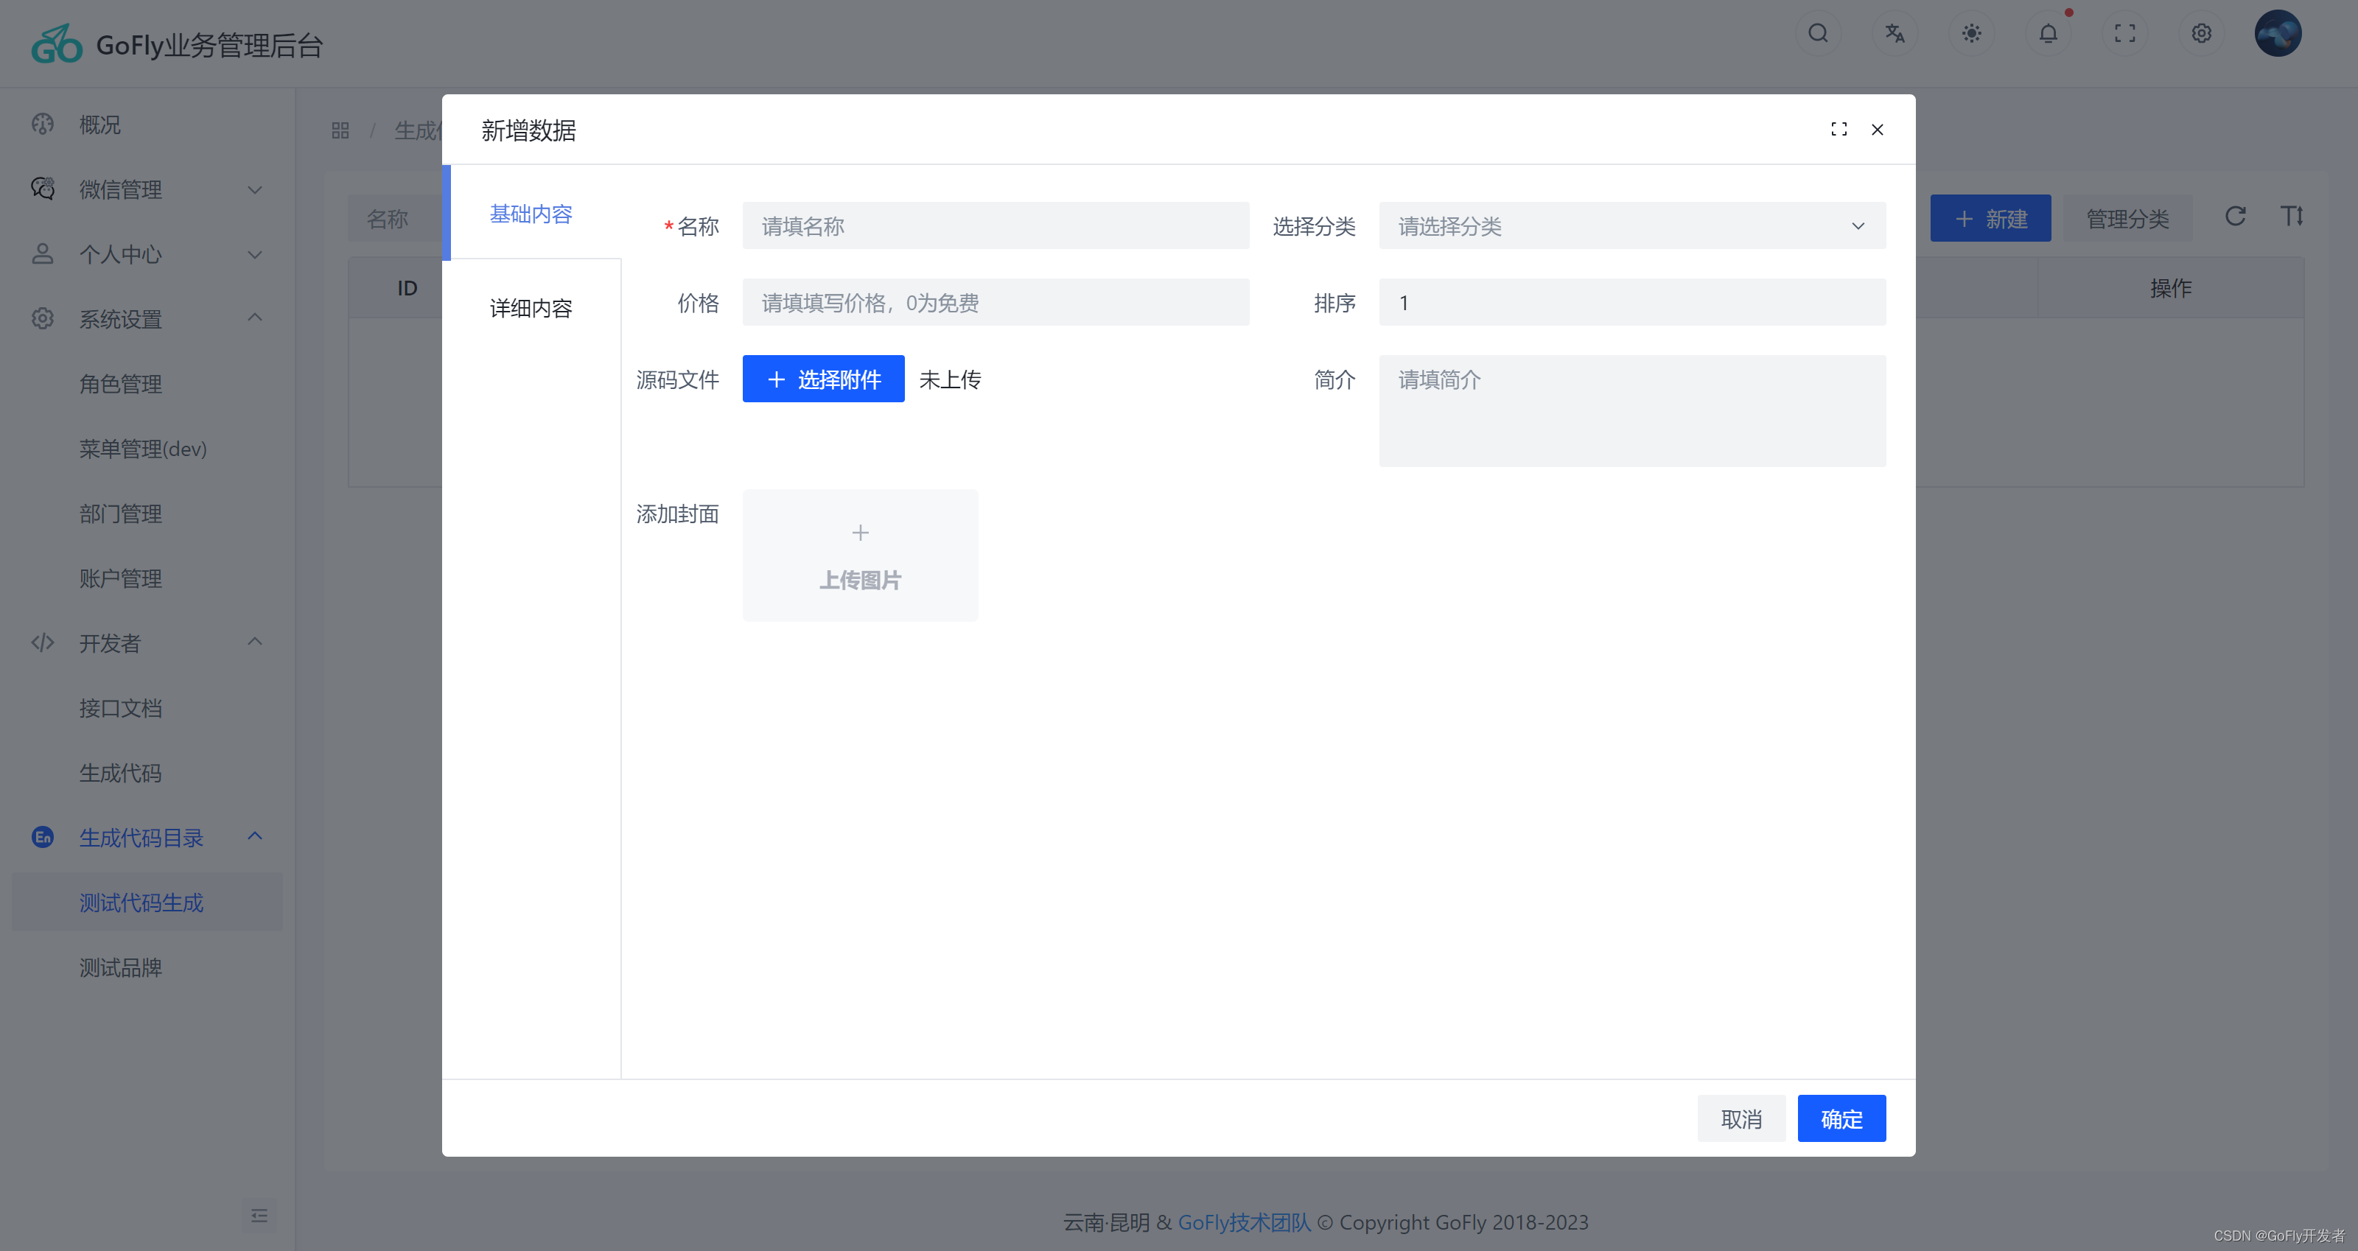Open the user avatar menu

(x=2278, y=34)
